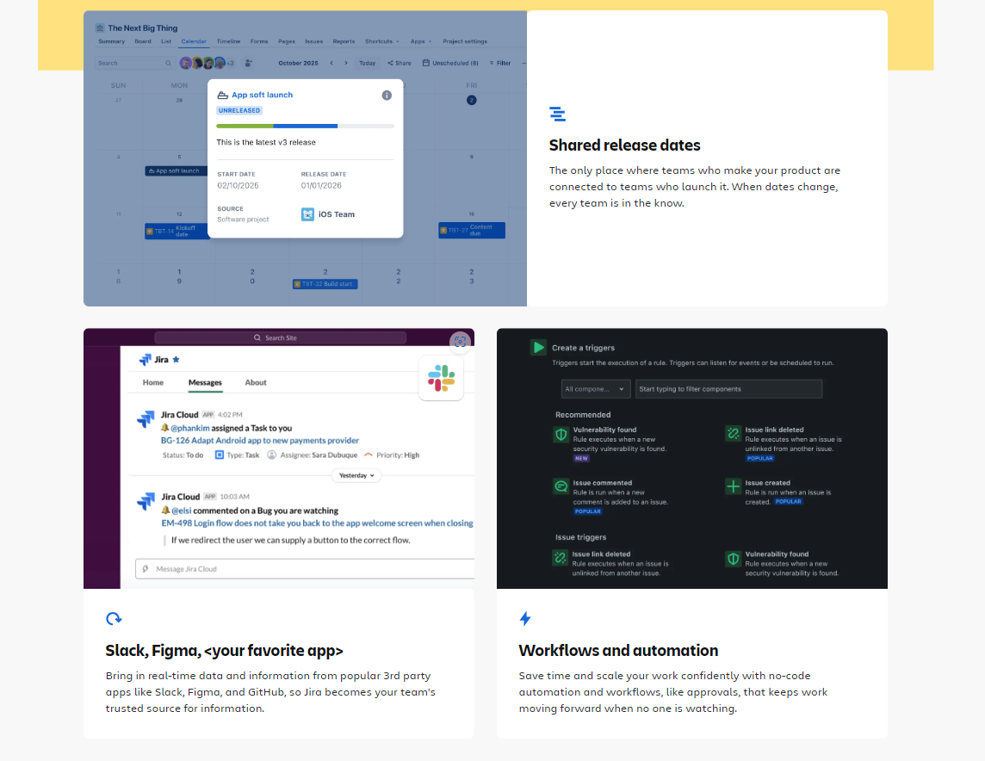Open the Yesterday date dropdown
This screenshot has width=985, height=761.
pyautogui.click(x=356, y=475)
